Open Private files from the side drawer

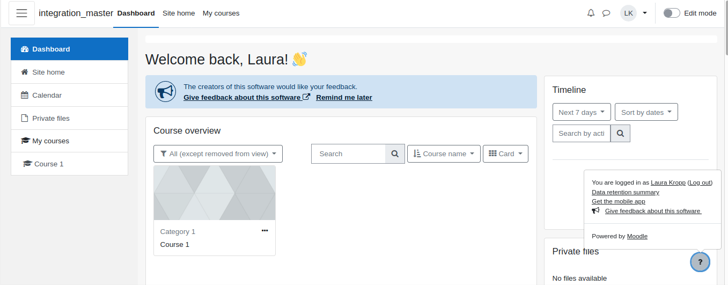tap(69, 118)
